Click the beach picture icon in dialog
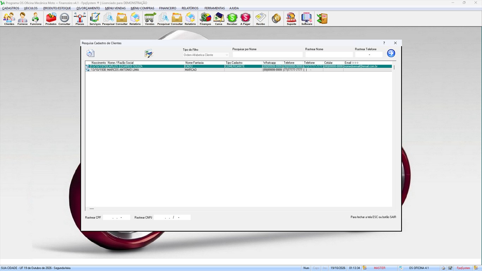The image size is (482, 271). (x=149, y=54)
